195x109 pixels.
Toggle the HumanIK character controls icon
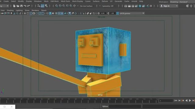191,6
